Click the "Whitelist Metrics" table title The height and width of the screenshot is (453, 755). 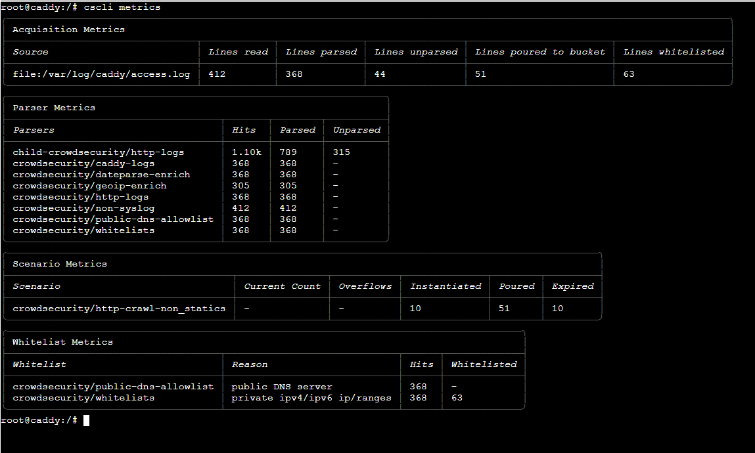pyautogui.click(x=62, y=343)
